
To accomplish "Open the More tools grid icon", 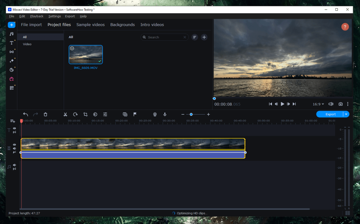I will (x=12, y=88).
